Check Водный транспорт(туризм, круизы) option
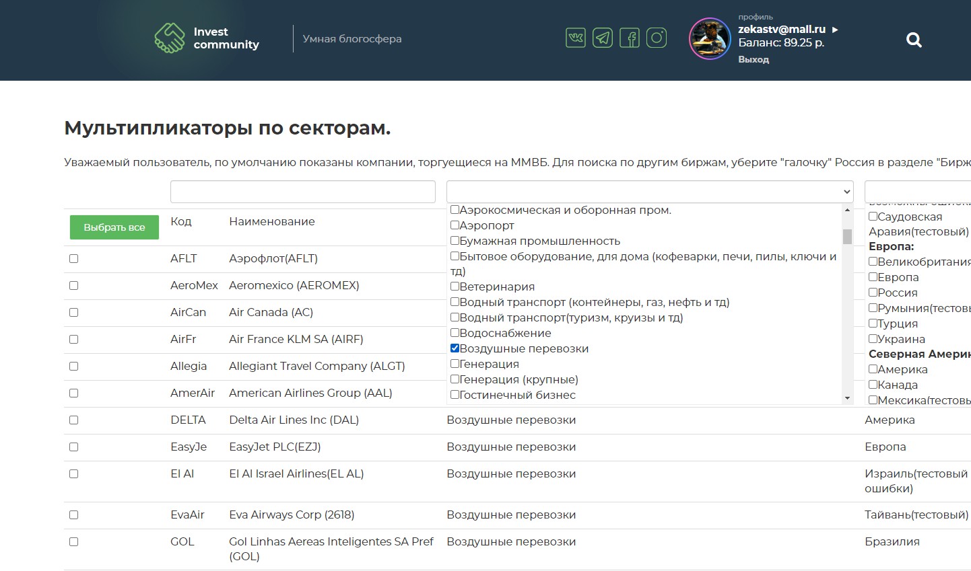The width and height of the screenshot is (971, 571). click(455, 317)
